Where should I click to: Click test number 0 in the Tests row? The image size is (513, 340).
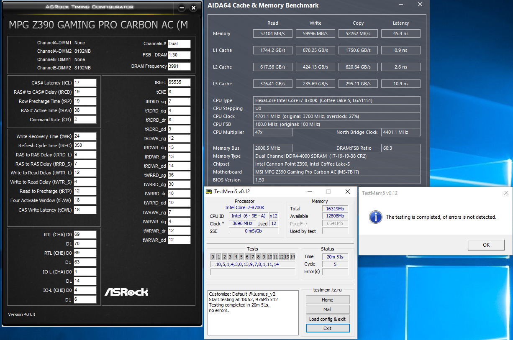pos(213,257)
